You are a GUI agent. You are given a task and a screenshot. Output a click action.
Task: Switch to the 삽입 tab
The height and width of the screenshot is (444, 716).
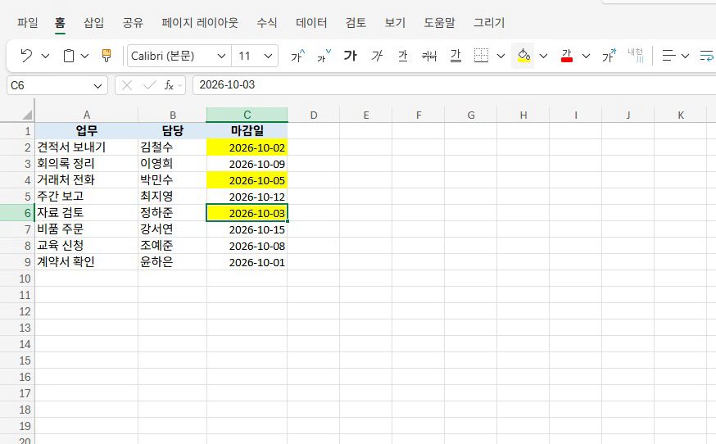click(x=93, y=22)
